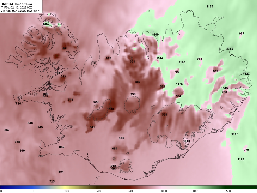Click the 867 value at the left edge
Screen dimensions: 257x193
pyautogui.click(x=7, y=130)
